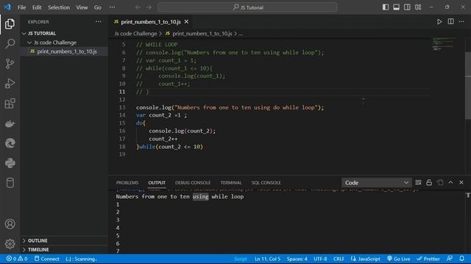The image size is (471, 264).
Task: Open the Docker view in activity bar
Action: click(x=10, y=123)
